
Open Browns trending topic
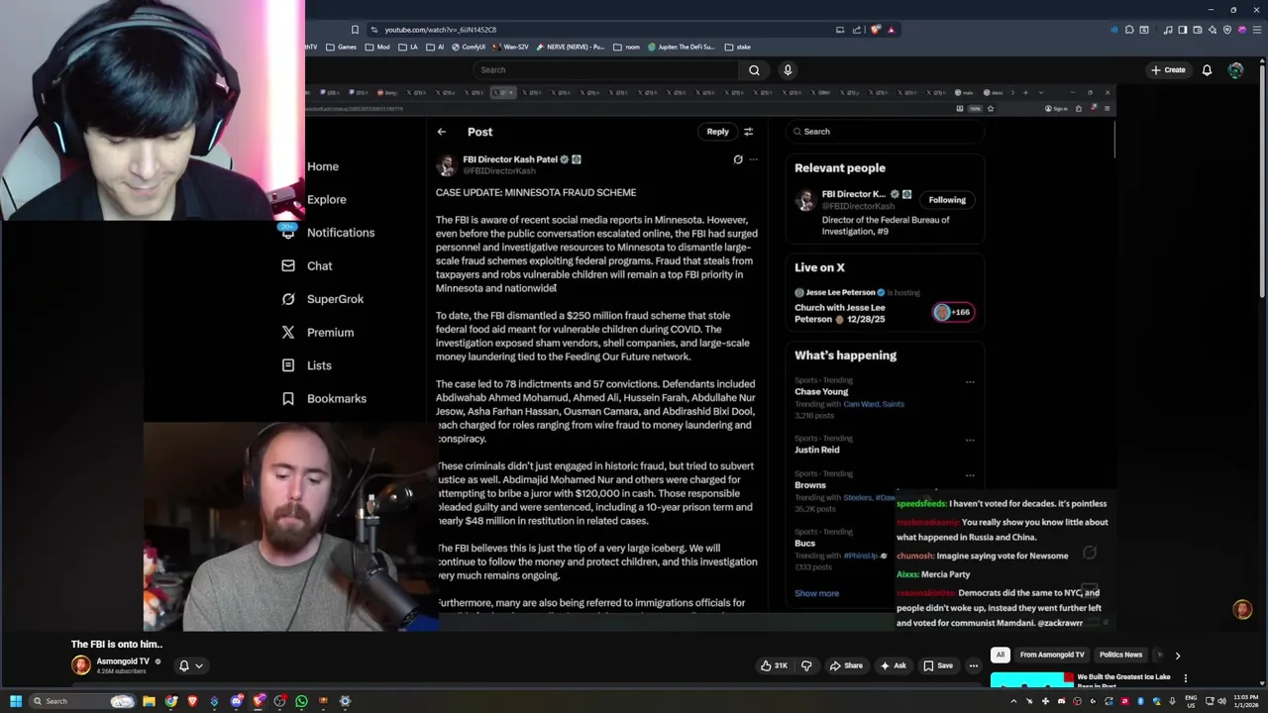(810, 485)
